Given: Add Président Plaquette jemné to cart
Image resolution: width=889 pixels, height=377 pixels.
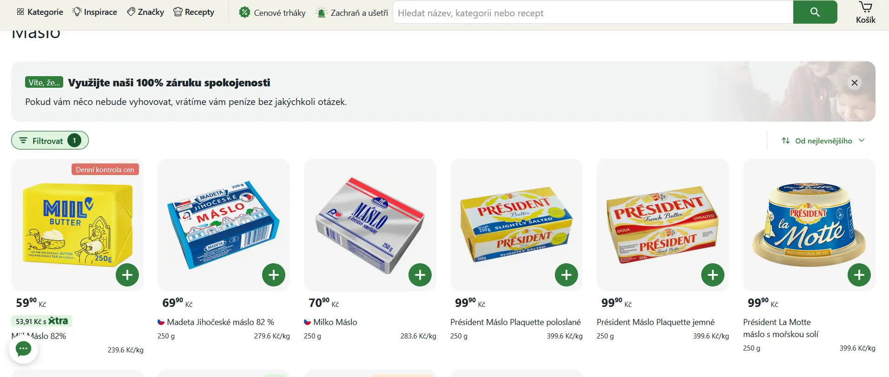Looking at the screenshot, I should [713, 275].
